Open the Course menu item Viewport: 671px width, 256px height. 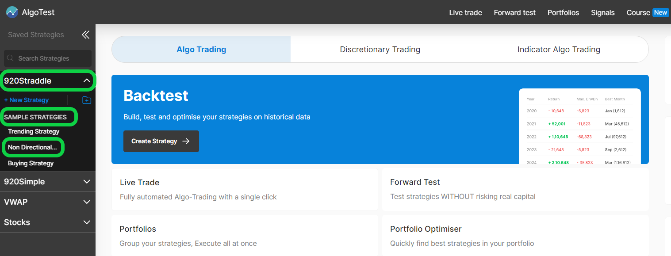(638, 12)
